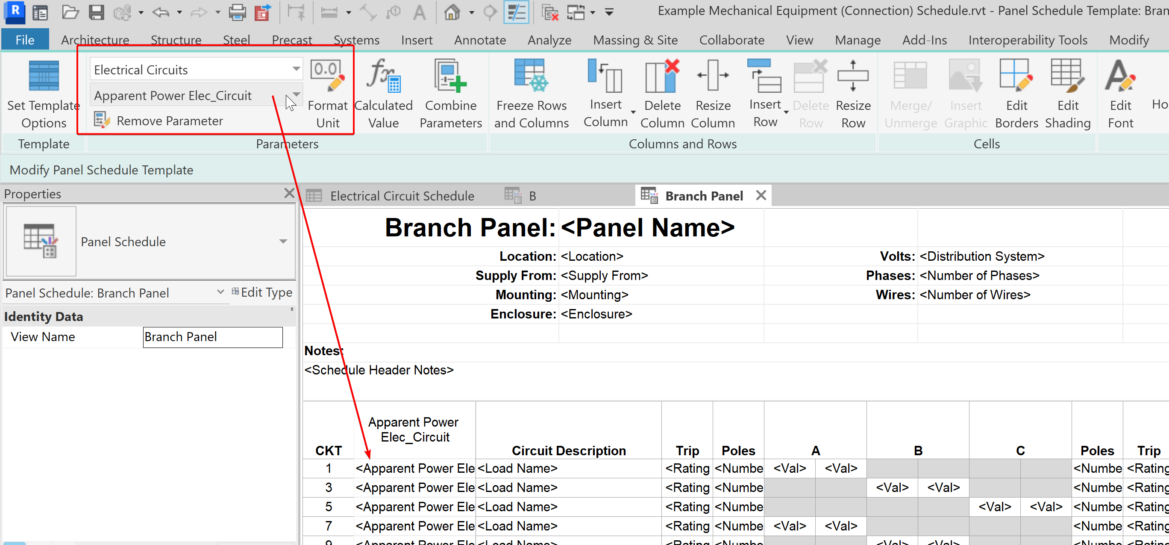1169x545 pixels.
Task: Click the Edit Type button
Action: [x=262, y=292]
